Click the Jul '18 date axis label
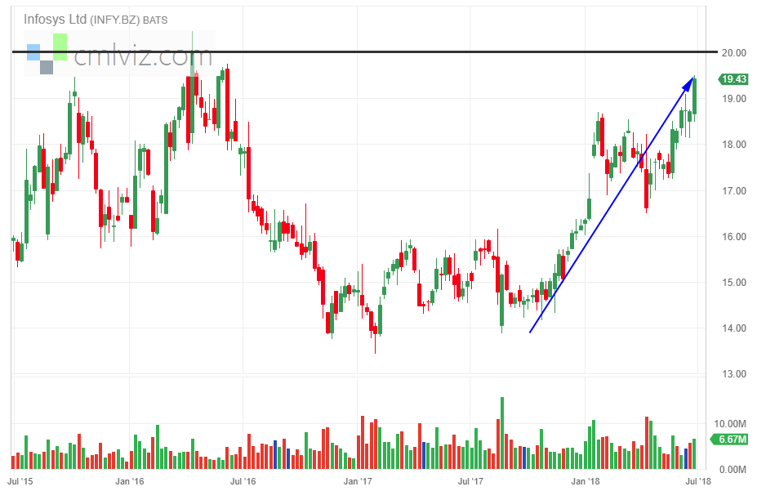The width and height of the screenshot is (757, 491). (x=698, y=481)
